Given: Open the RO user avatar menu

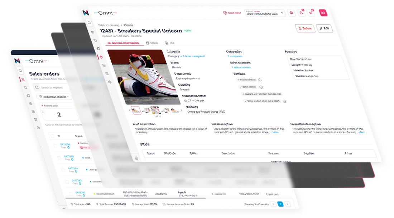Looking at the screenshot, I should (x=323, y=13).
